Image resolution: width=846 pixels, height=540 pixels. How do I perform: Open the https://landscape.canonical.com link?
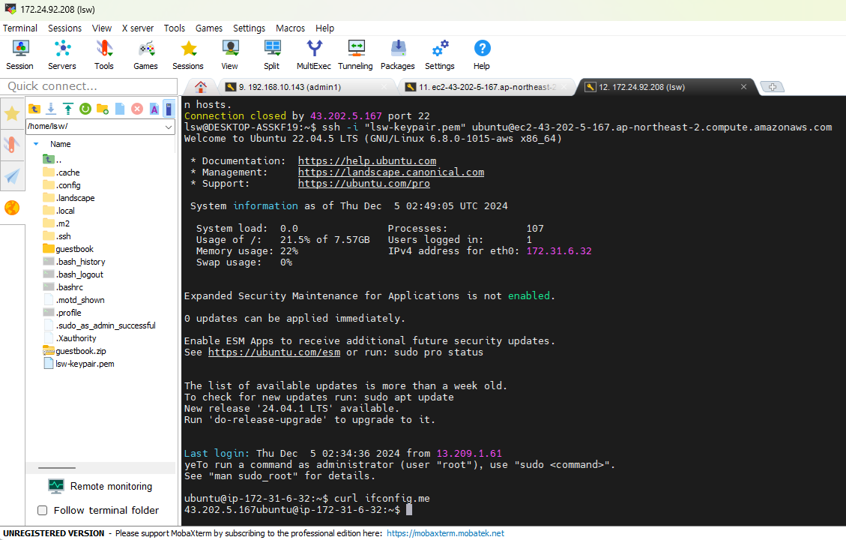click(391, 172)
